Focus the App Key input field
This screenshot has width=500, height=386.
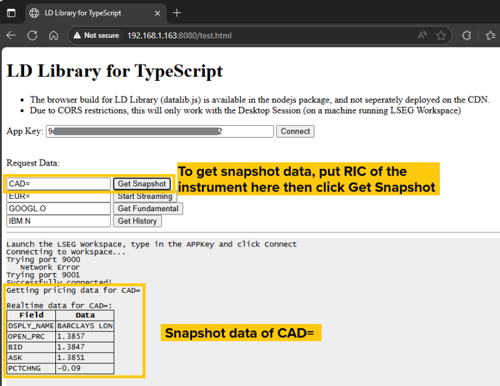(160, 131)
